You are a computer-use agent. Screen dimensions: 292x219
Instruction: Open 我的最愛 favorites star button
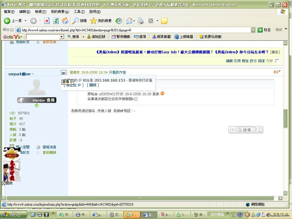point(101,21)
